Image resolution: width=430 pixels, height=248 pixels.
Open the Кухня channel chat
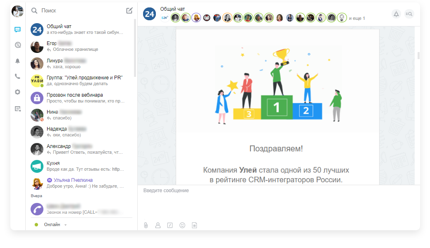tap(81, 166)
